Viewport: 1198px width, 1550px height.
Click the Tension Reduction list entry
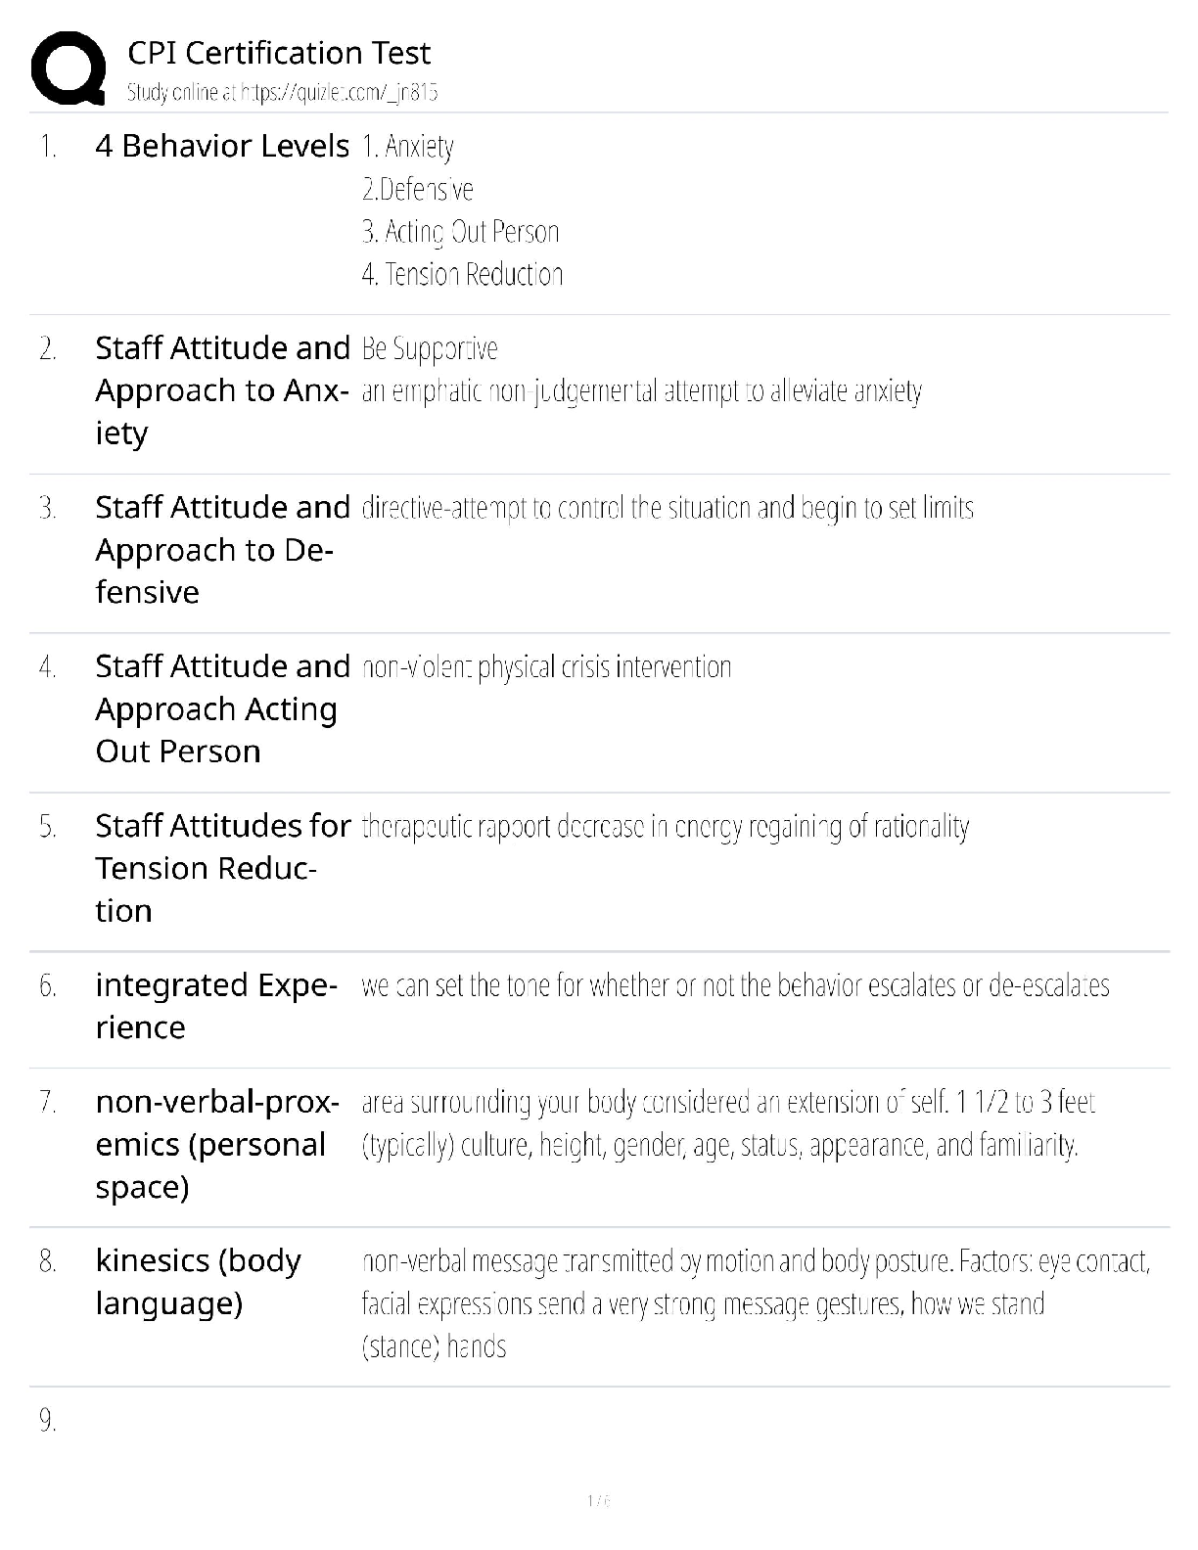463,274
